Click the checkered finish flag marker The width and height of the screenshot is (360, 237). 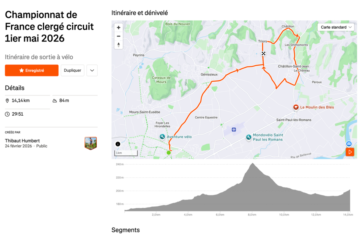click(263, 53)
